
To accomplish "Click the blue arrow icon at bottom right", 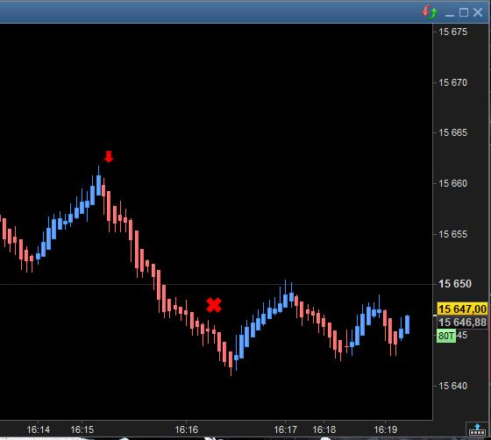I will pos(477,429).
